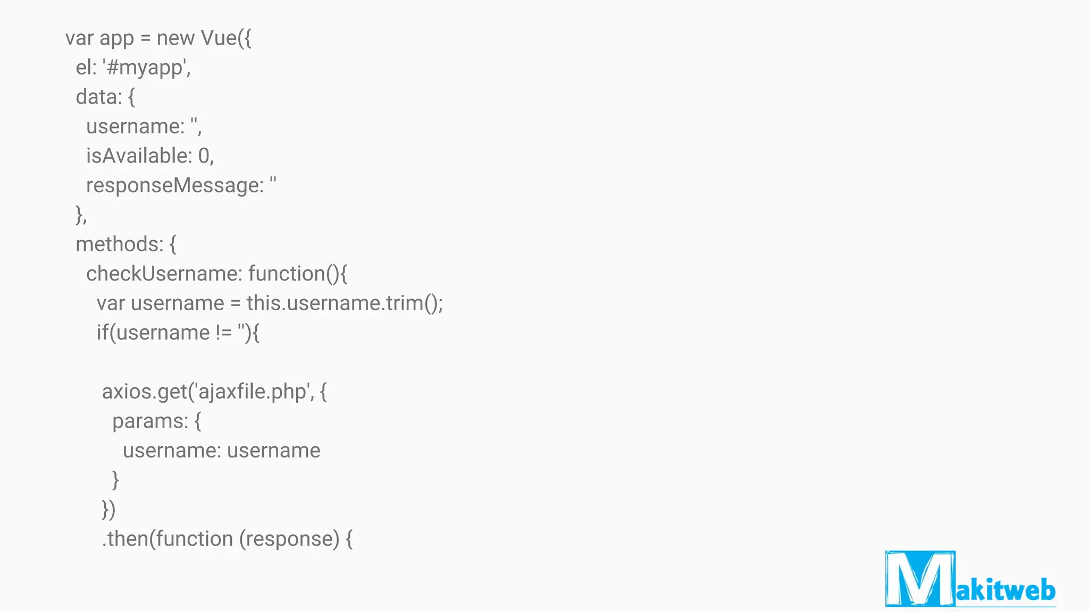This screenshot has height=612, width=1089.
Task: Click the closing '})' of axios.get
Action: click(108, 509)
